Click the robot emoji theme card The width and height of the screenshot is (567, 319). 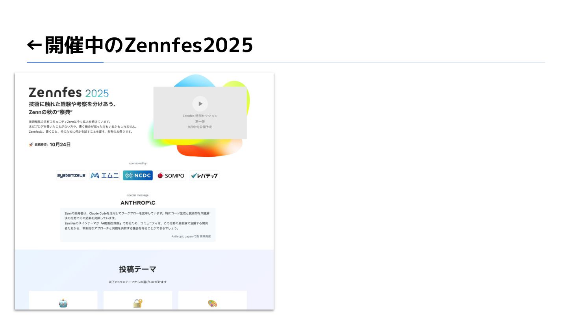(x=63, y=300)
